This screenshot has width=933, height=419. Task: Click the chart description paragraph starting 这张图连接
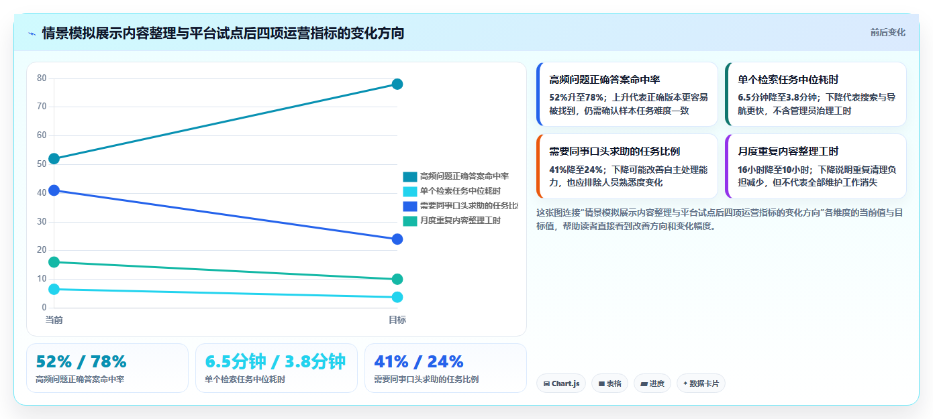point(720,219)
